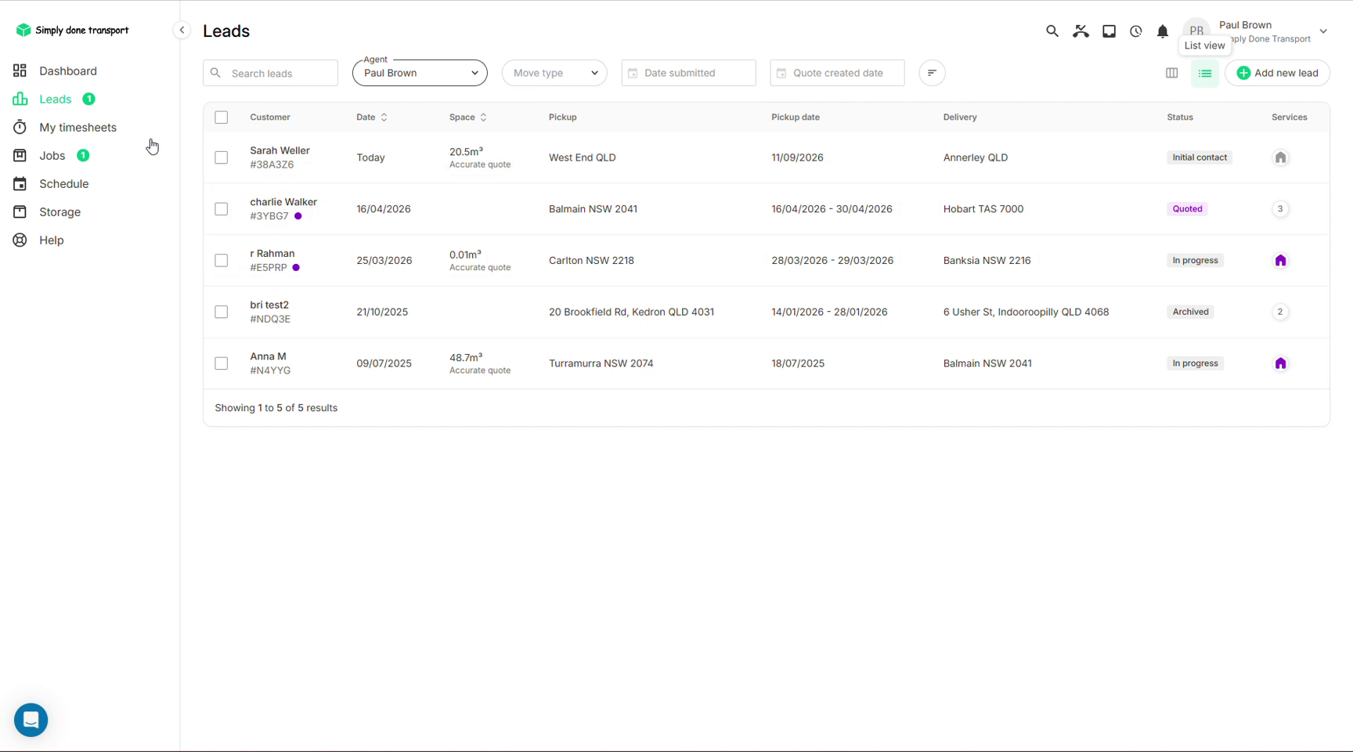This screenshot has width=1353, height=752.
Task: Click the PB user avatar
Action: [1196, 31]
